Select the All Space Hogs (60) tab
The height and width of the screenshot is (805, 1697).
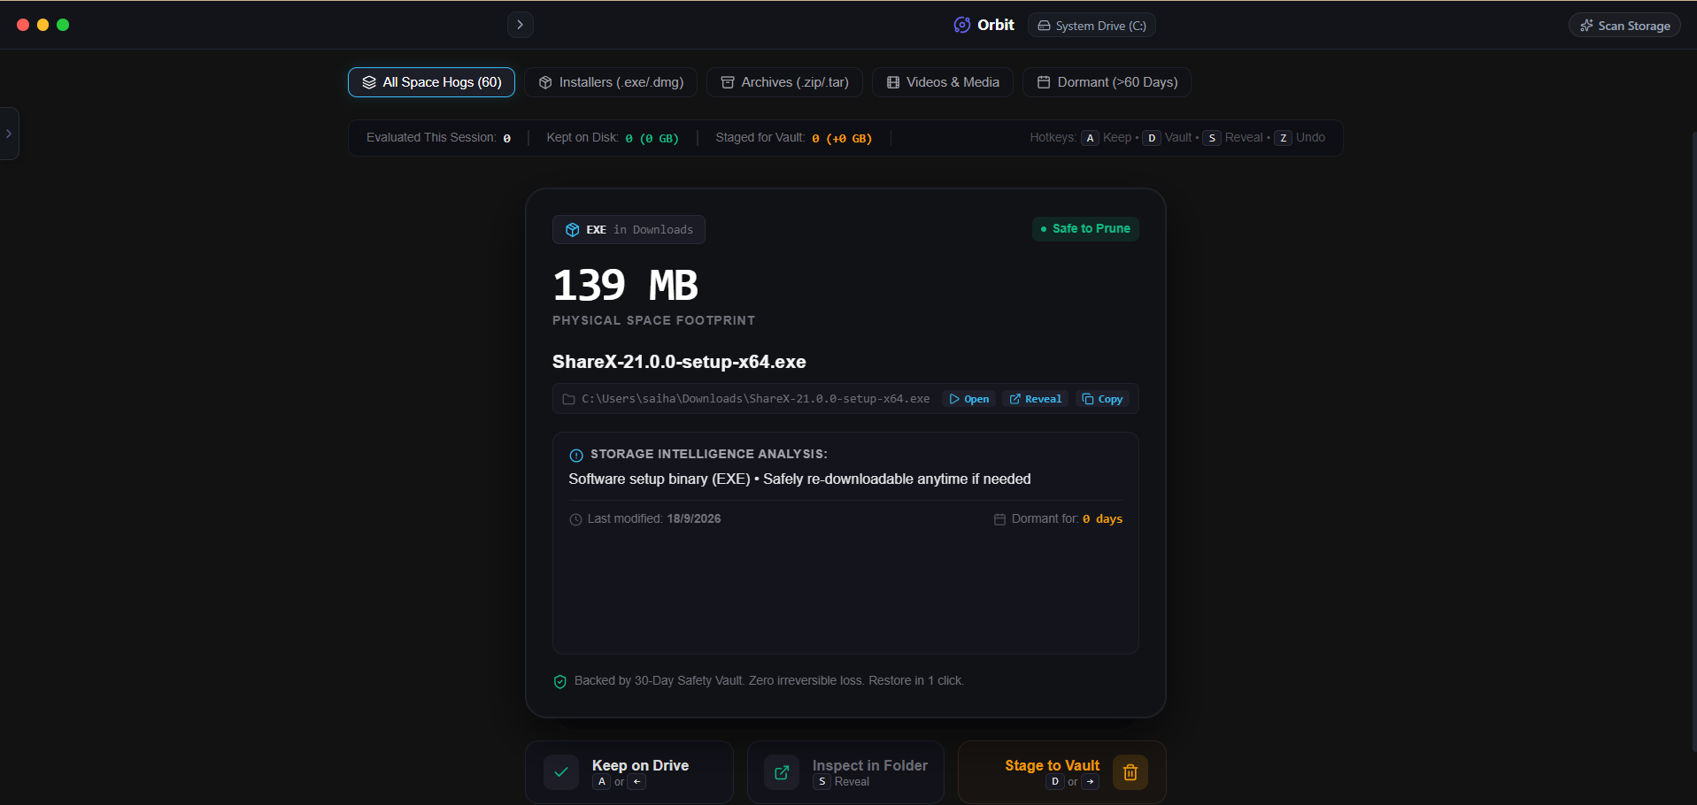pos(431,82)
